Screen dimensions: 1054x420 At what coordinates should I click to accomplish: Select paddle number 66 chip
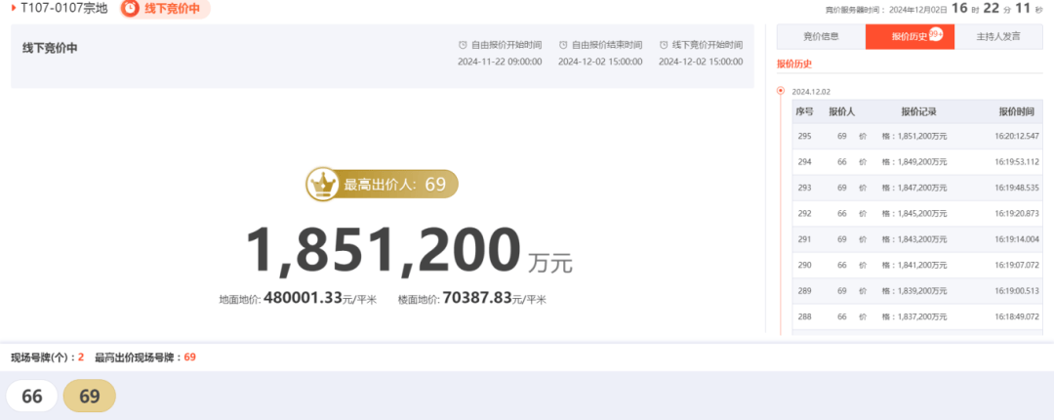click(x=32, y=396)
